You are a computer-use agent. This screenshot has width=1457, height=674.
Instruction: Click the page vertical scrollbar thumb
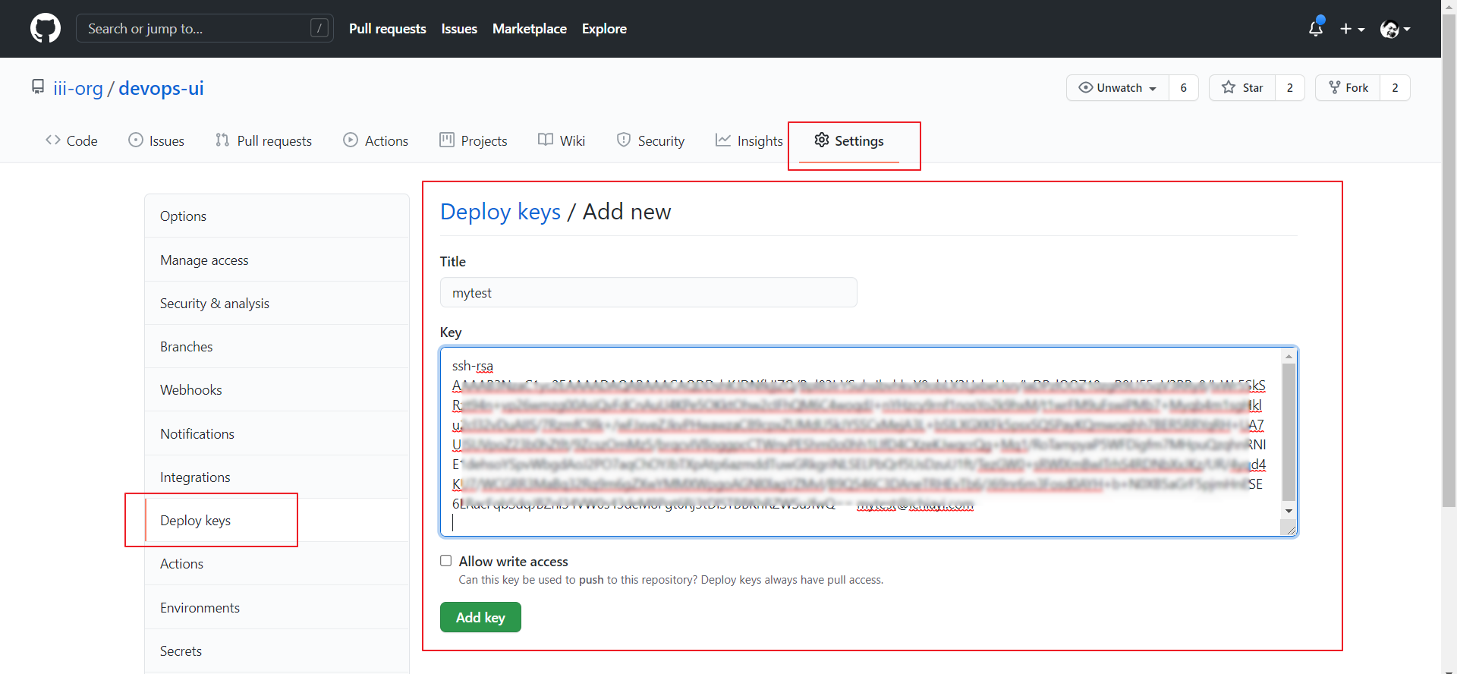(1449, 261)
